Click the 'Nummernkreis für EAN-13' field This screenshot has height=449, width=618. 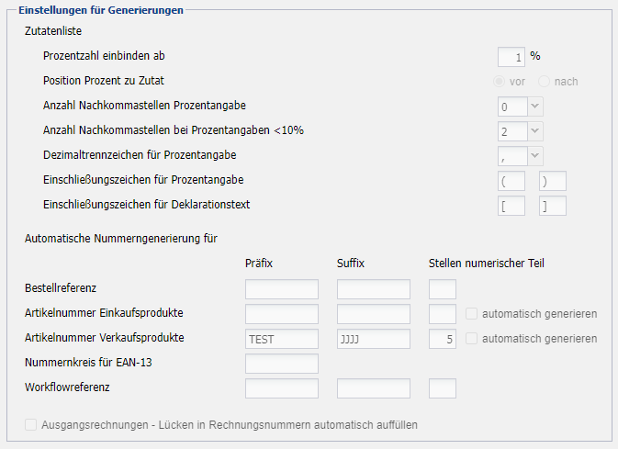(x=282, y=364)
